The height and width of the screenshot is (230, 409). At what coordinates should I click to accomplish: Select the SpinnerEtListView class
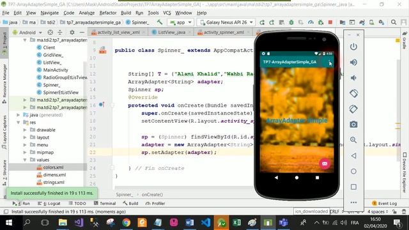[x=61, y=92]
